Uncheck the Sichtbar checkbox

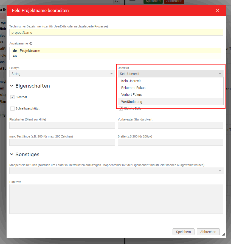[x=12, y=97]
